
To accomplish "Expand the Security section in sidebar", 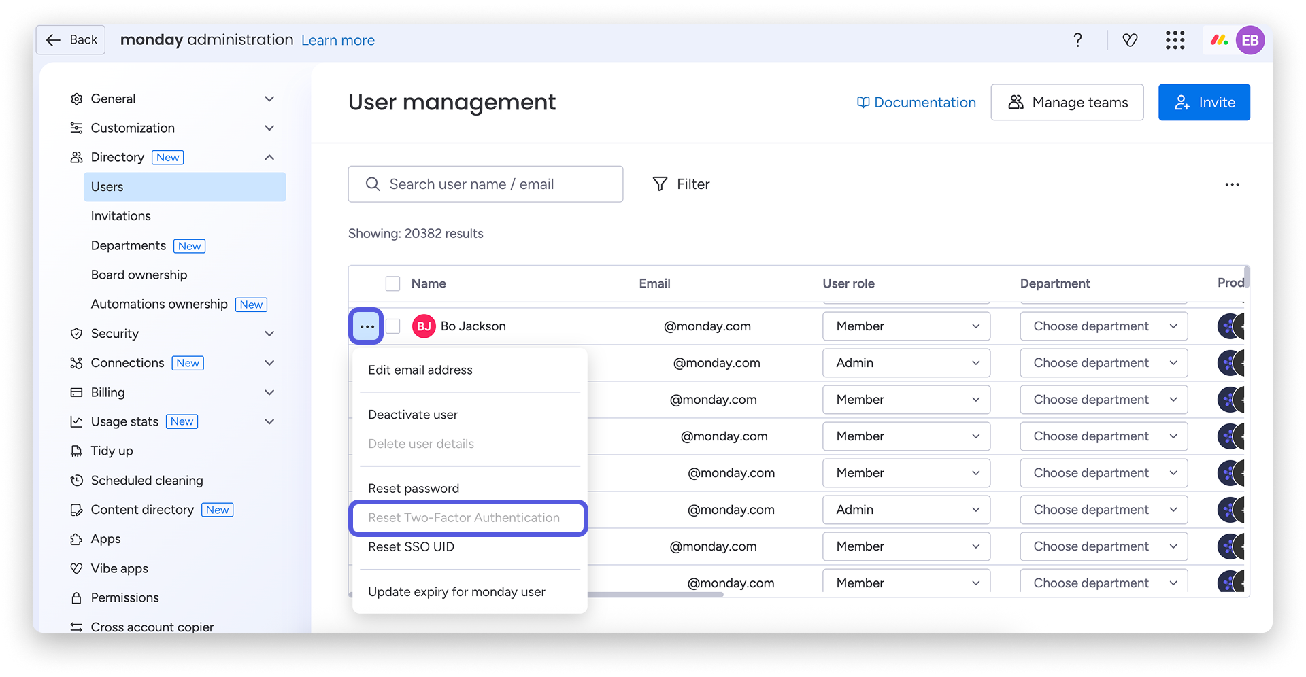I will coord(269,334).
